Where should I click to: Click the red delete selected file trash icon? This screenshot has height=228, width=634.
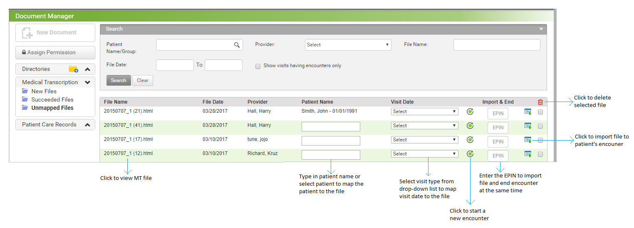[540, 102]
